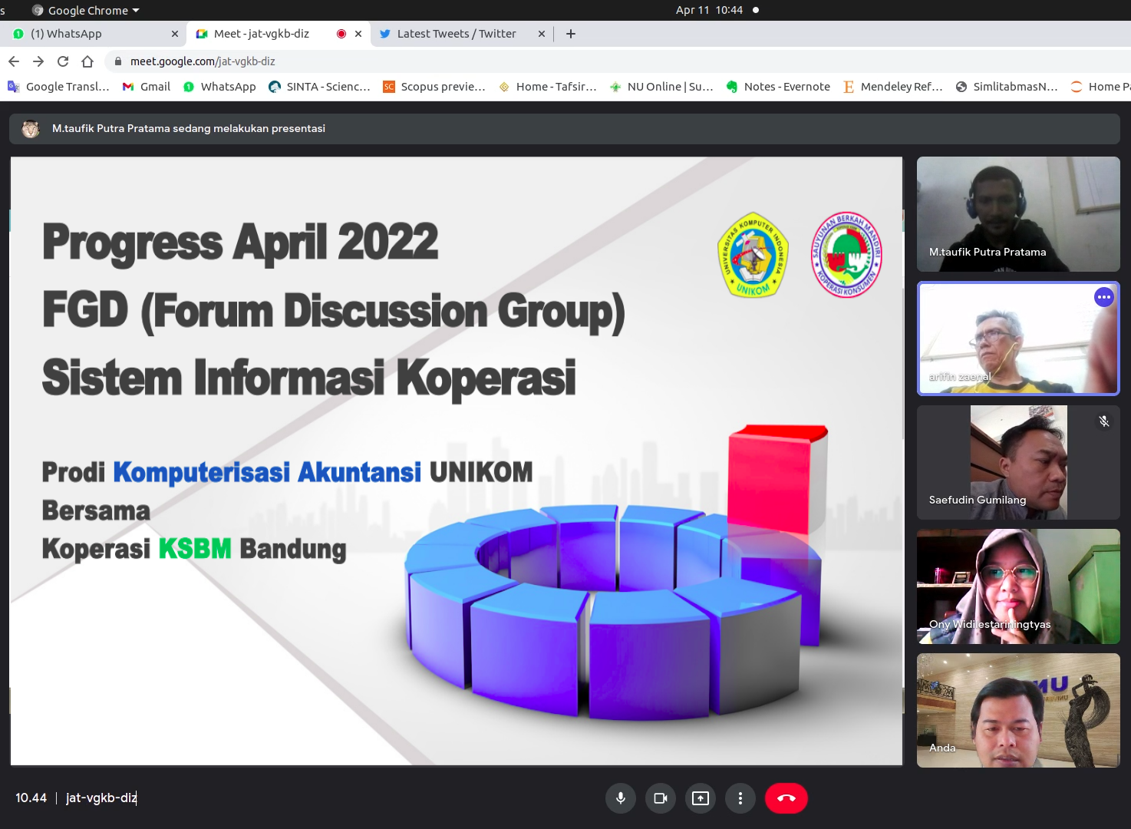Click the options bubble on arifin zaenal tile
Screen dimensions: 1131x829
1103,298
